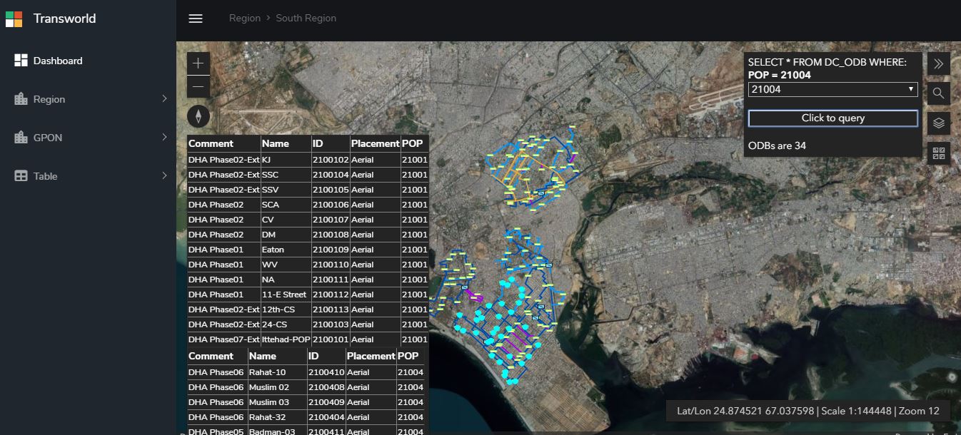
Task: Open the basemap gallery grid icon
Action: (x=939, y=153)
